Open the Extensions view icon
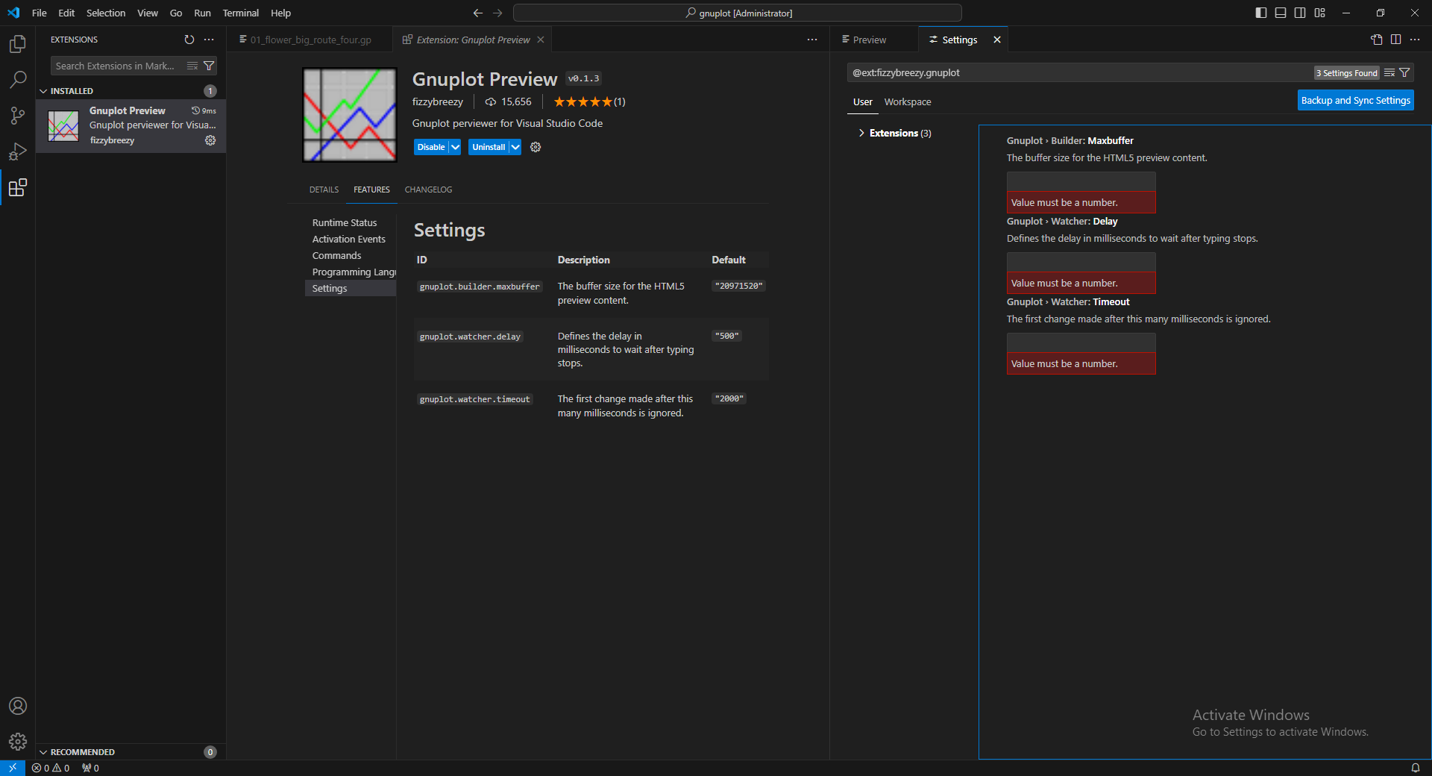Screen dimensions: 1432x776 click(18, 187)
